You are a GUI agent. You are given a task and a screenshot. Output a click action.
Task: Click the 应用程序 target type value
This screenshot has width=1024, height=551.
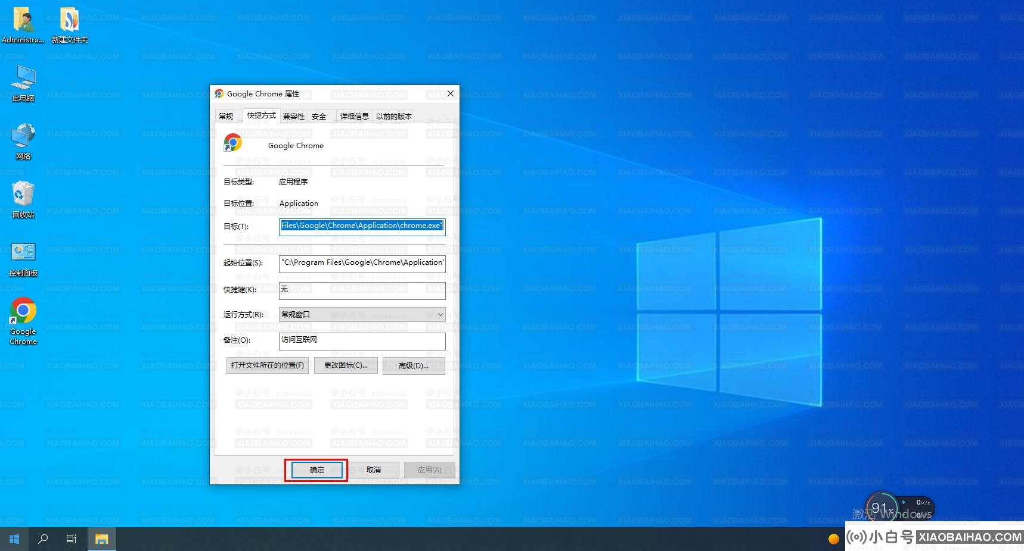point(293,182)
